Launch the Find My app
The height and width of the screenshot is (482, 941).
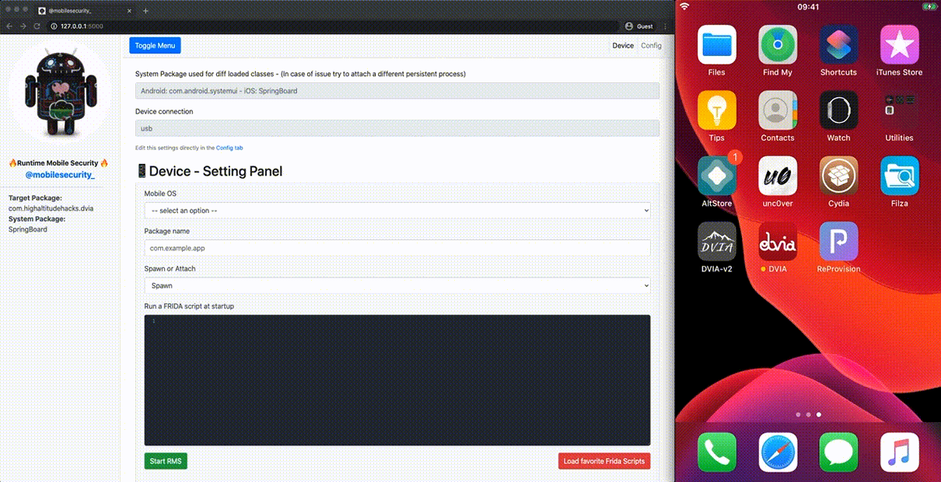[777, 45]
